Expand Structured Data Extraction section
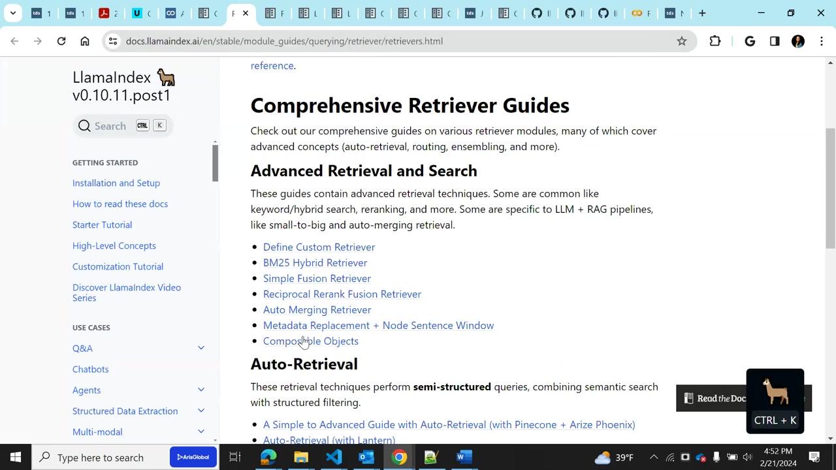836x470 pixels. coord(201,411)
